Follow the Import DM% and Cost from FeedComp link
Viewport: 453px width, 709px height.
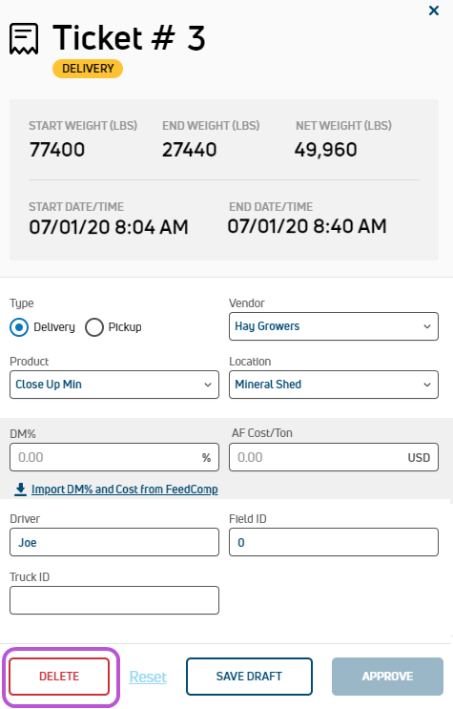125,490
